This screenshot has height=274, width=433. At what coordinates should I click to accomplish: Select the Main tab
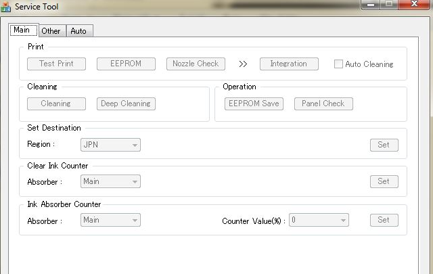point(22,30)
